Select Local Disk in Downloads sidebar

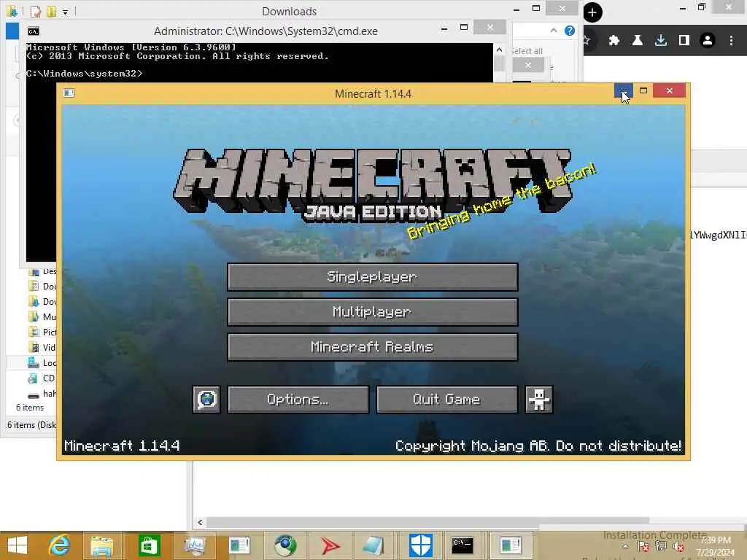(x=42, y=363)
